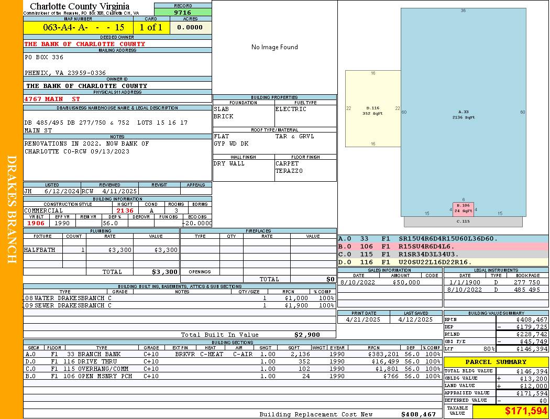Click mailing address PO BOX 336
The width and height of the screenshot is (550, 419).
(x=44, y=57)
